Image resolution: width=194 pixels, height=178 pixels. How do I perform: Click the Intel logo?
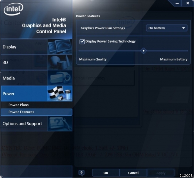click(x=13, y=9)
